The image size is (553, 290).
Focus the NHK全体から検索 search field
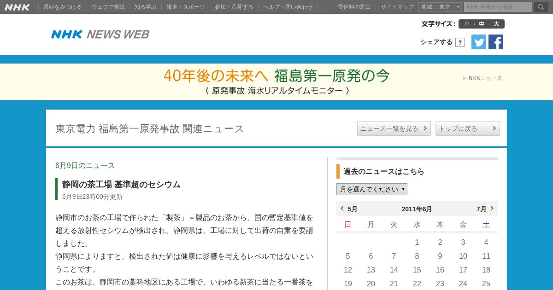tap(498, 7)
